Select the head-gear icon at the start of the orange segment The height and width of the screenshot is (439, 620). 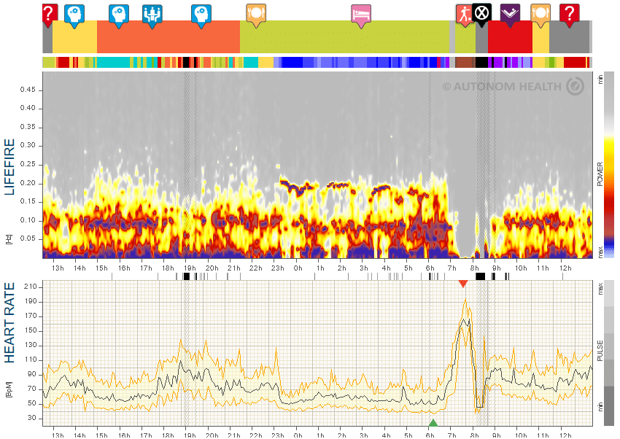pyautogui.click(x=119, y=16)
